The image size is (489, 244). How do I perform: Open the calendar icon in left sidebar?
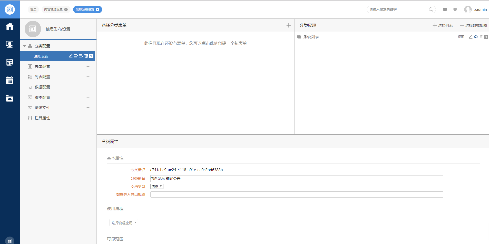(10, 80)
